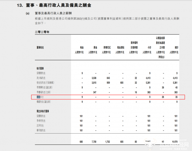Click the highlighted name in red-boxed row
Viewport: 192px width, 151px height.
(38, 97)
